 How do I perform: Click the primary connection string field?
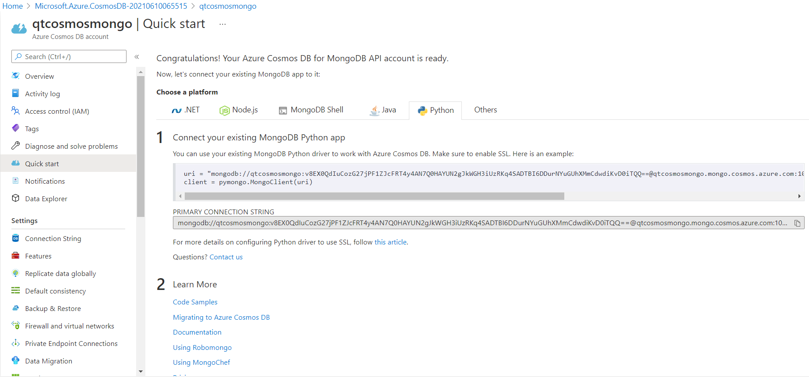pos(489,223)
